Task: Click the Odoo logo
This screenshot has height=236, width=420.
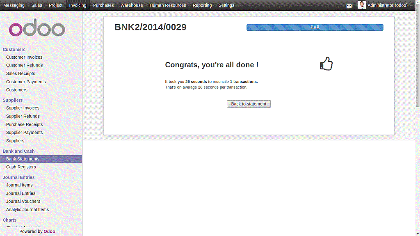Action: click(x=37, y=29)
